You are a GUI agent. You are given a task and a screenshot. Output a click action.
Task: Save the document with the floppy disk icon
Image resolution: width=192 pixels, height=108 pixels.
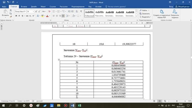(x=4, y=2)
